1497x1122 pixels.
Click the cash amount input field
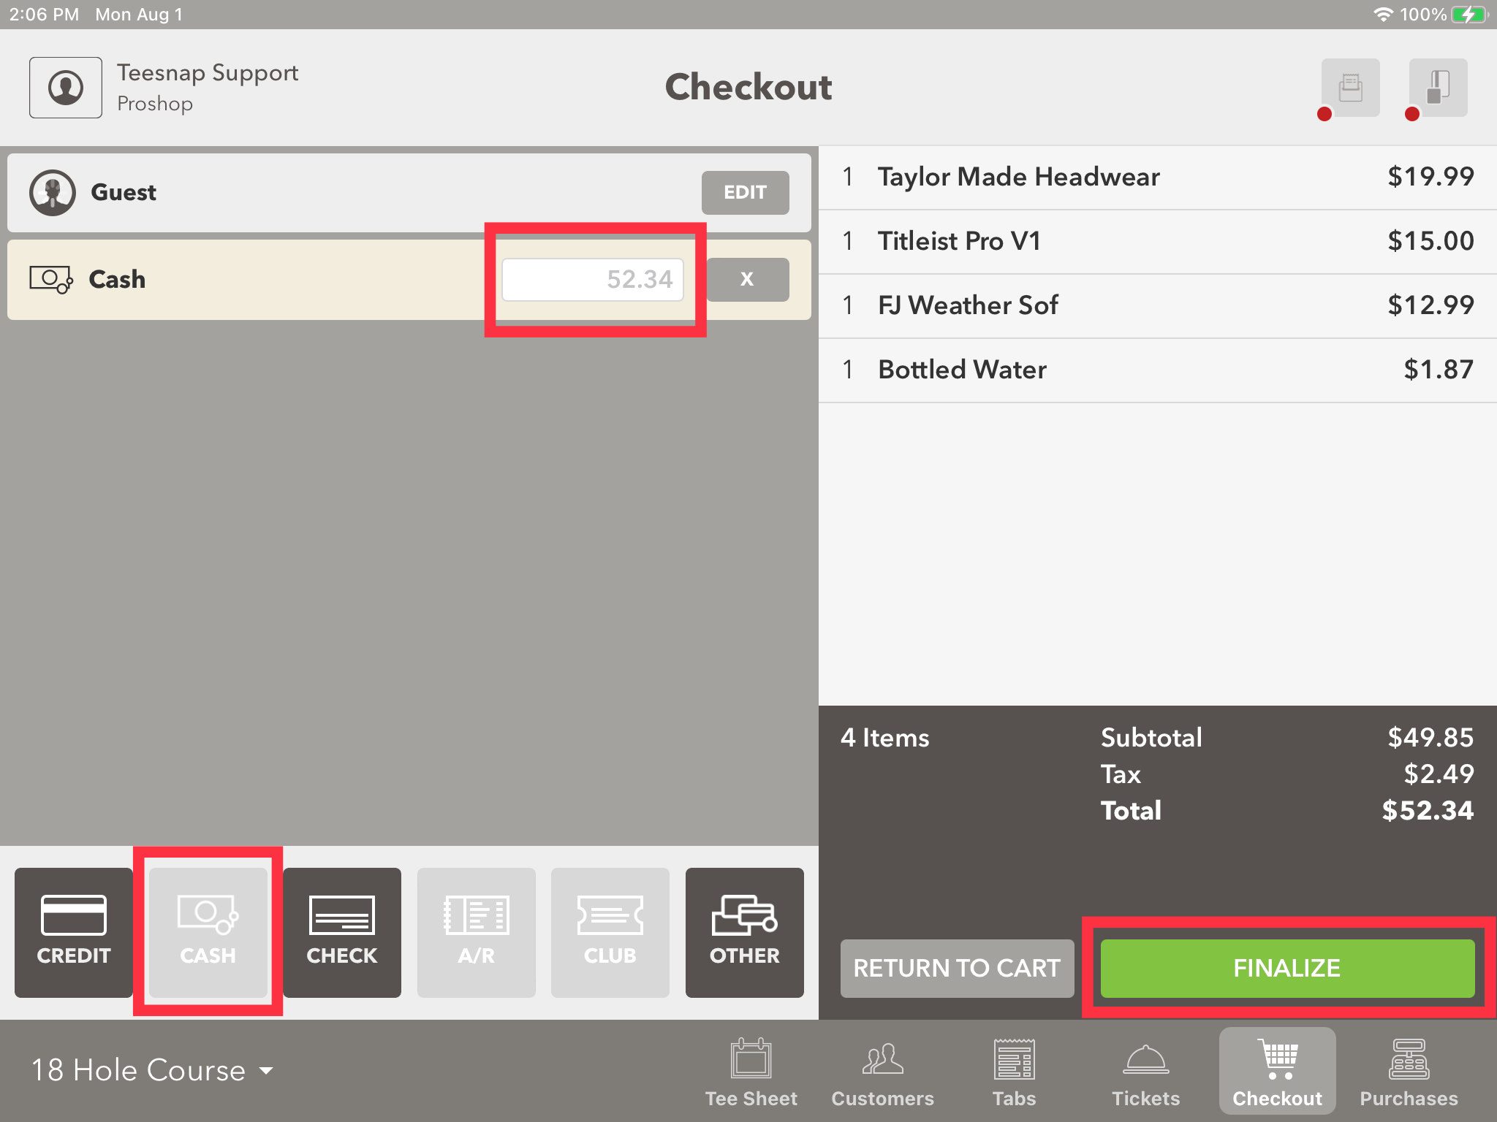(x=593, y=279)
